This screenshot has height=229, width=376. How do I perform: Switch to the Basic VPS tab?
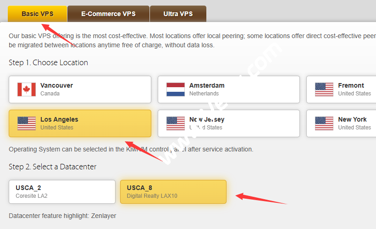click(37, 14)
